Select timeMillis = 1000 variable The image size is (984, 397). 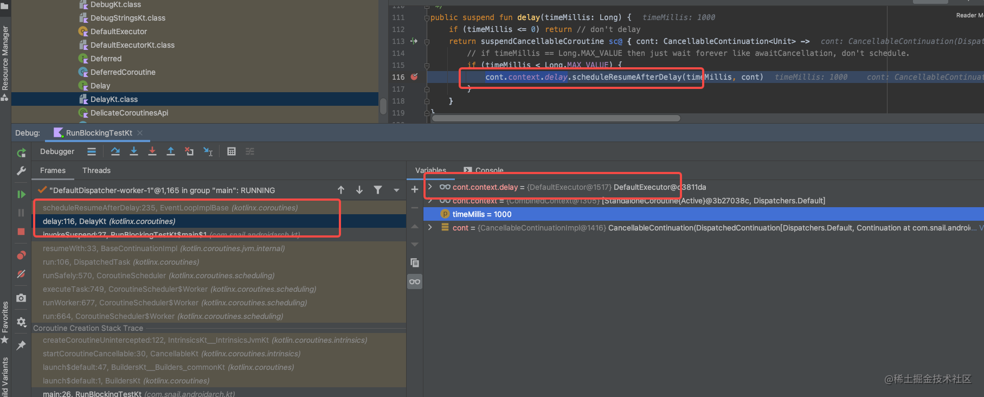[x=704, y=214]
